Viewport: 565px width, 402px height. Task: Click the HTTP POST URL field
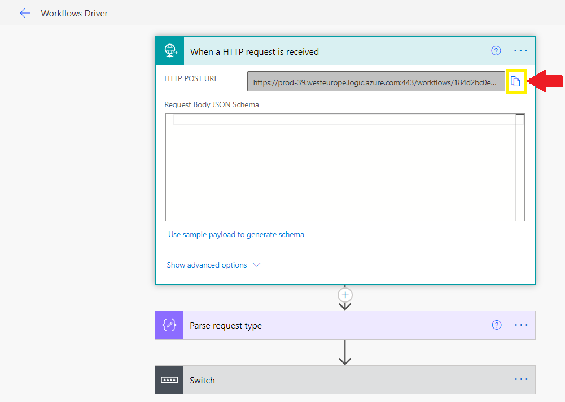point(376,82)
